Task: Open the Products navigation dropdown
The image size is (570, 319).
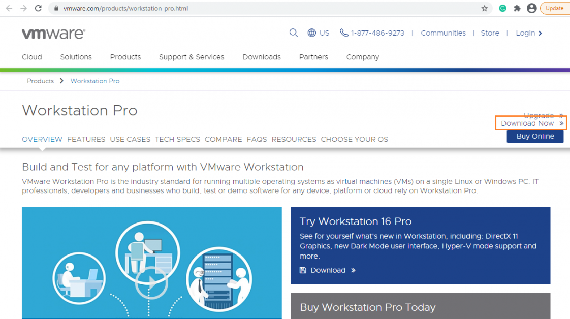Action: tap(125, 57)
